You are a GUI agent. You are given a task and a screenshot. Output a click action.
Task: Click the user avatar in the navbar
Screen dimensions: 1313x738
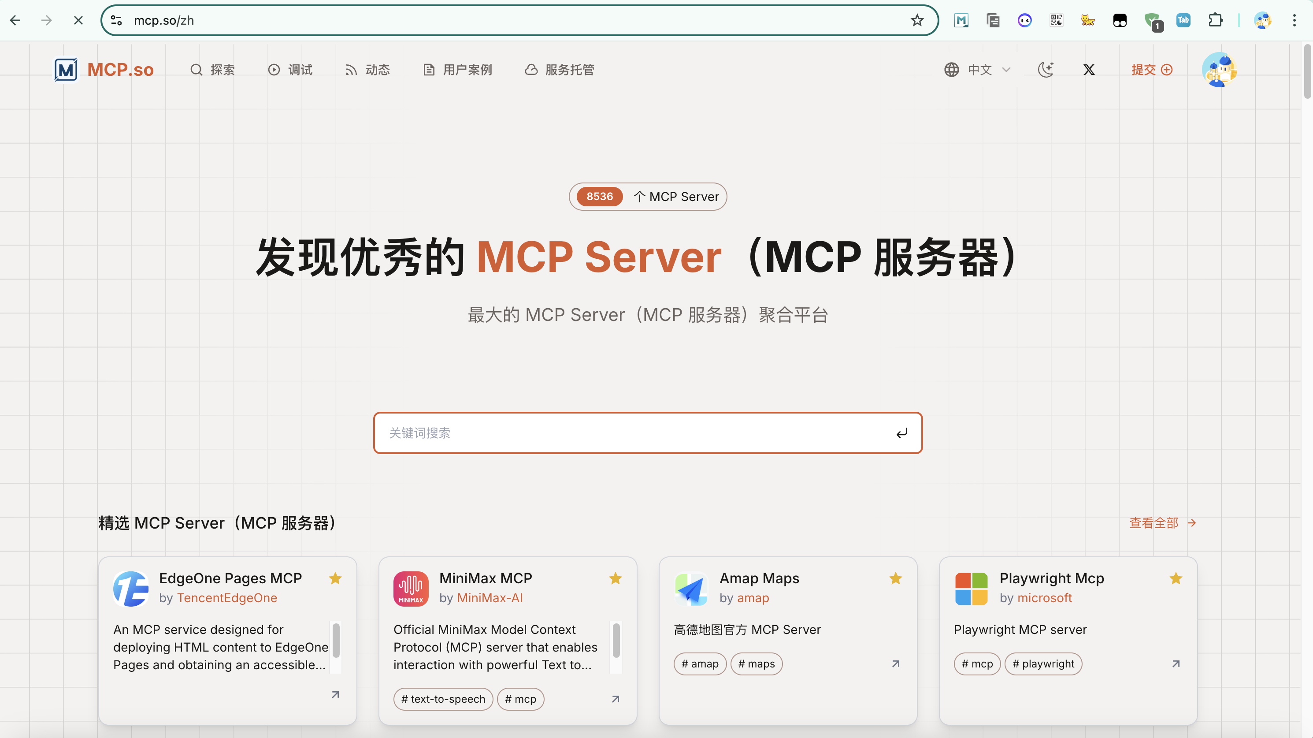click(1219, 69)
